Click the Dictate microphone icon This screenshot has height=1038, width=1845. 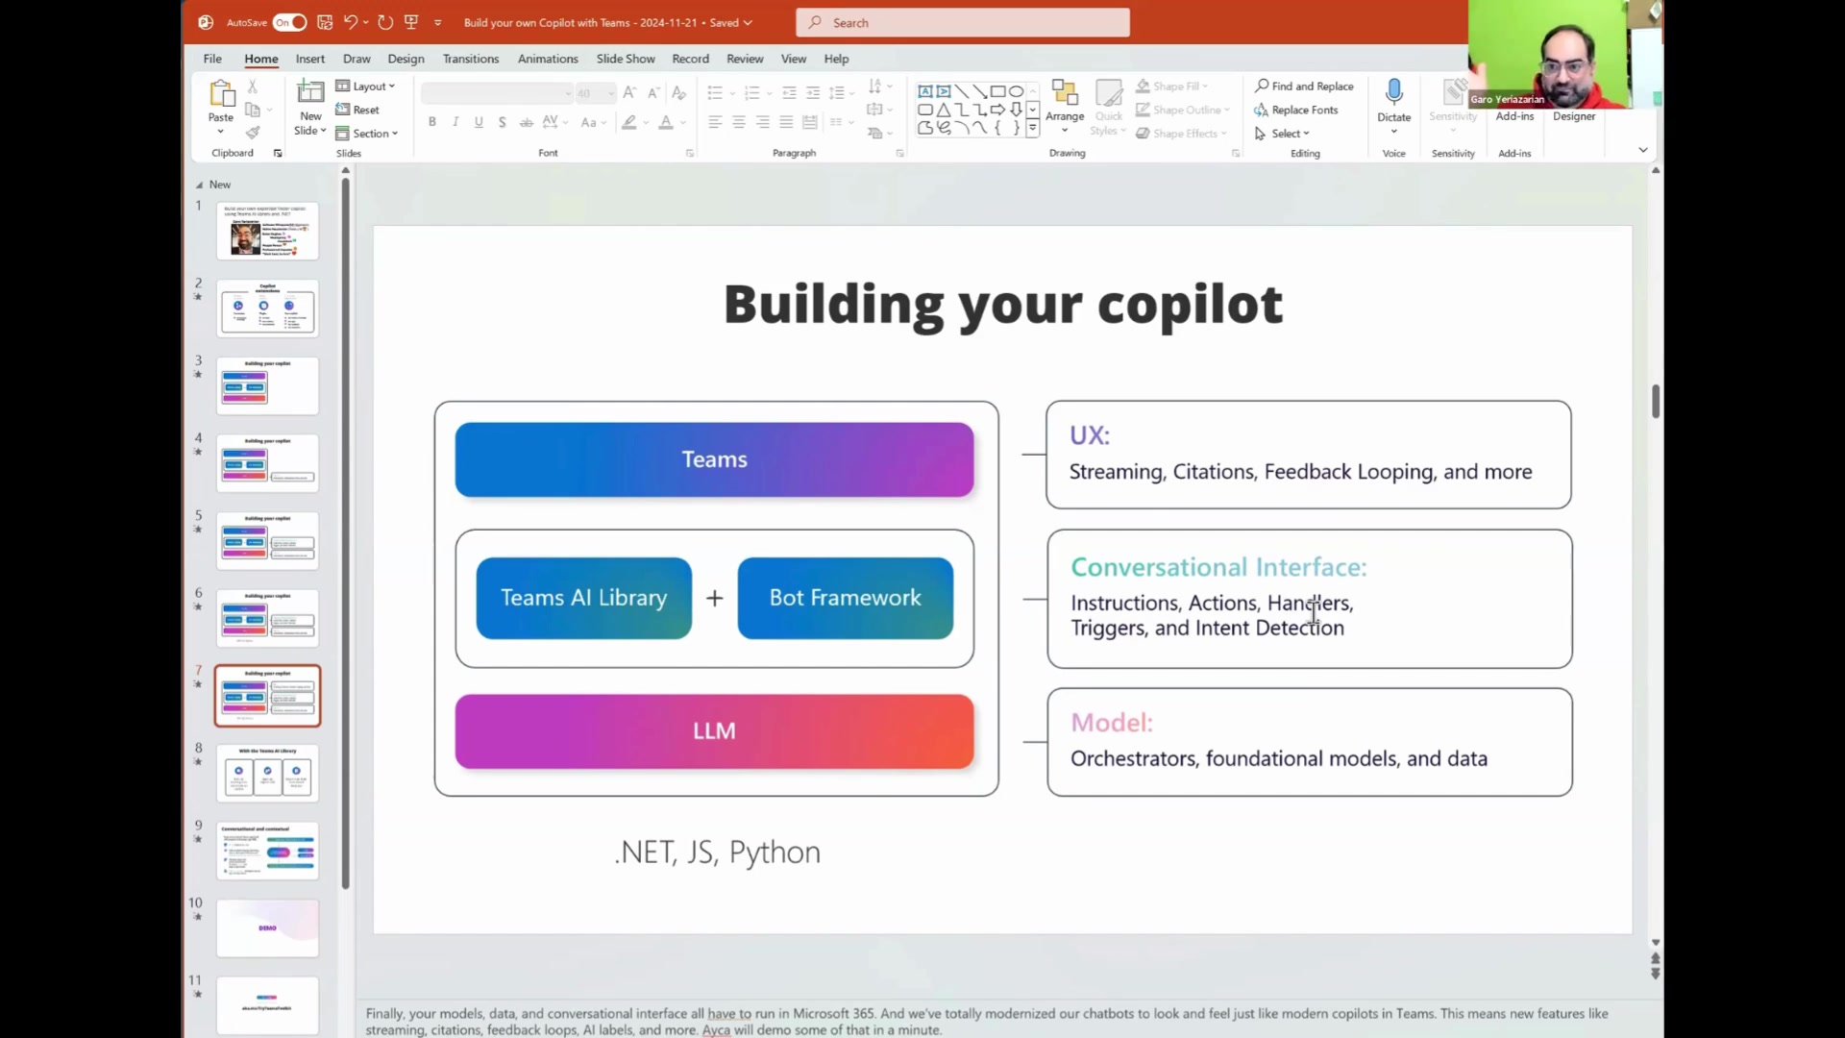coord(1394,92)
